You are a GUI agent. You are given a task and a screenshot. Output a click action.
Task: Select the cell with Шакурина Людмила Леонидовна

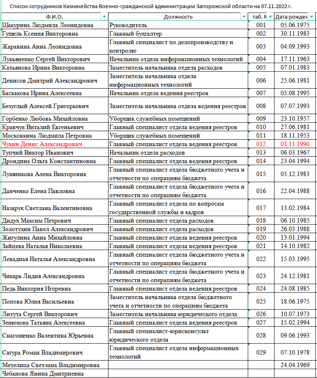(47, 25)
